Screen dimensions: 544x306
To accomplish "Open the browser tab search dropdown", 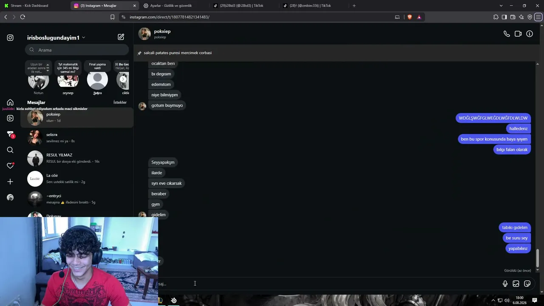I will pos(501,6).
